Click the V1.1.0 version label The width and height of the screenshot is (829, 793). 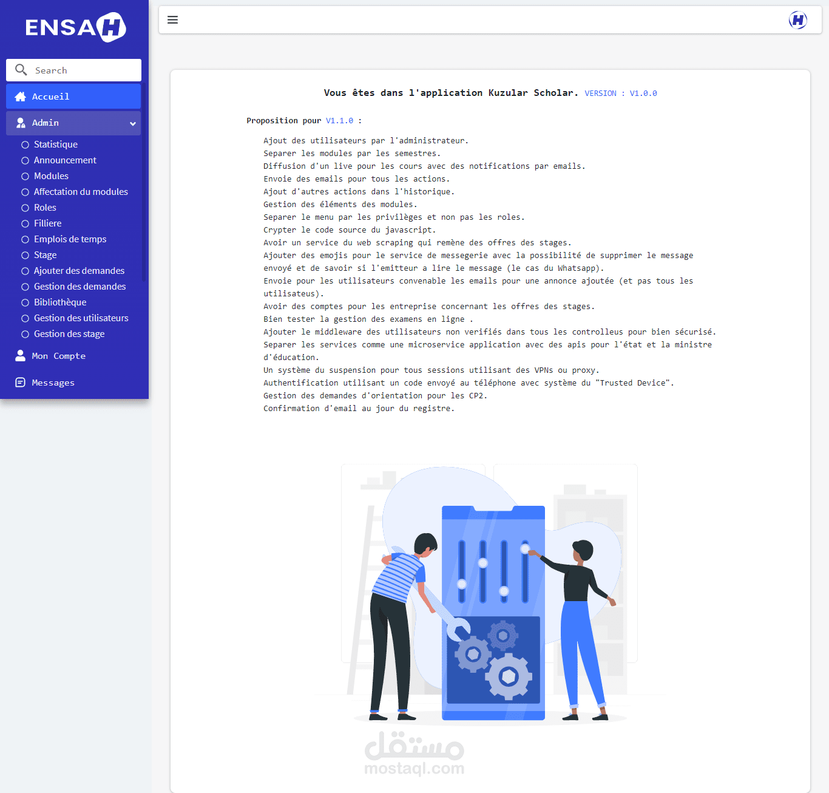[x=339, y=121]
